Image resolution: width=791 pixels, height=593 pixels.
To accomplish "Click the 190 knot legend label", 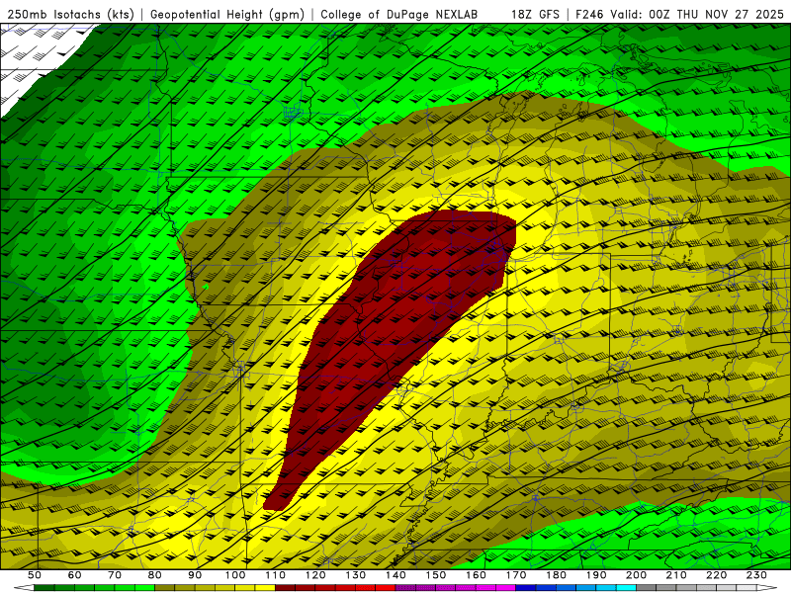I will [596, 575].
